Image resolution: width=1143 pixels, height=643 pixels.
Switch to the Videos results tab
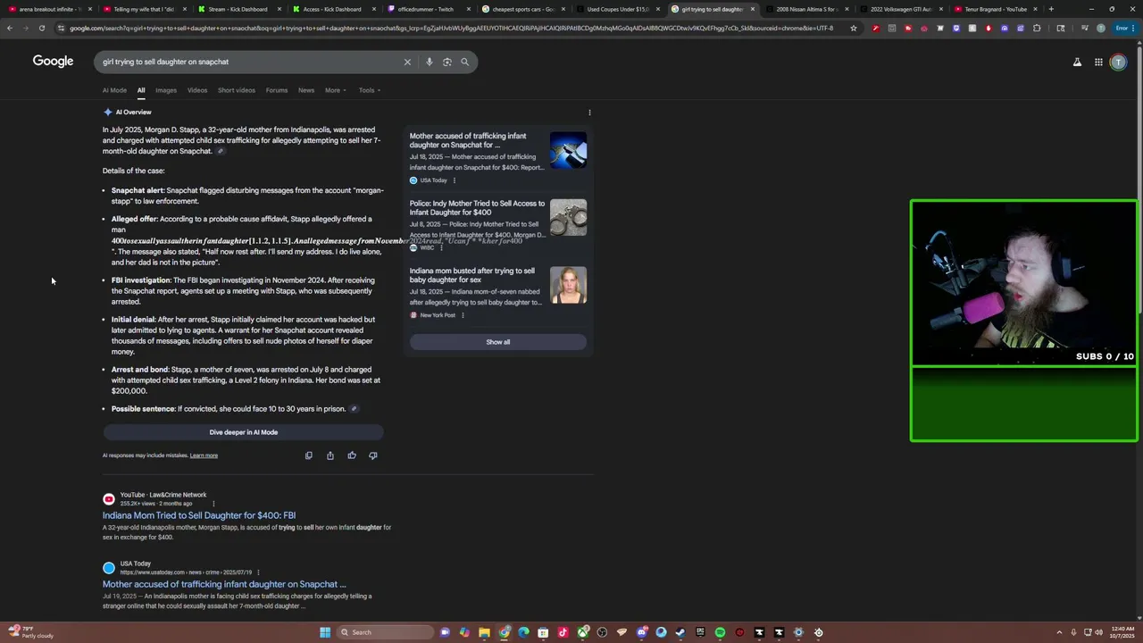197,90
